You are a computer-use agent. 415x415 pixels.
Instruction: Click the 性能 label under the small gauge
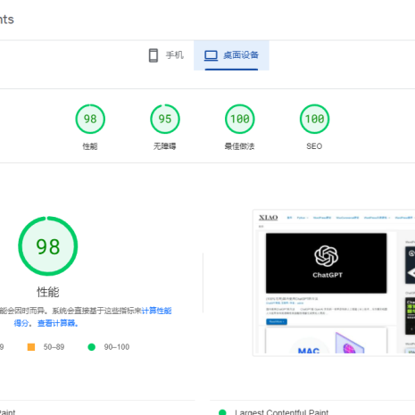click(90, 146)
